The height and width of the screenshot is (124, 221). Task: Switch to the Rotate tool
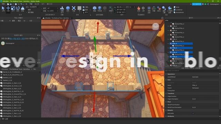pos(18,9)
